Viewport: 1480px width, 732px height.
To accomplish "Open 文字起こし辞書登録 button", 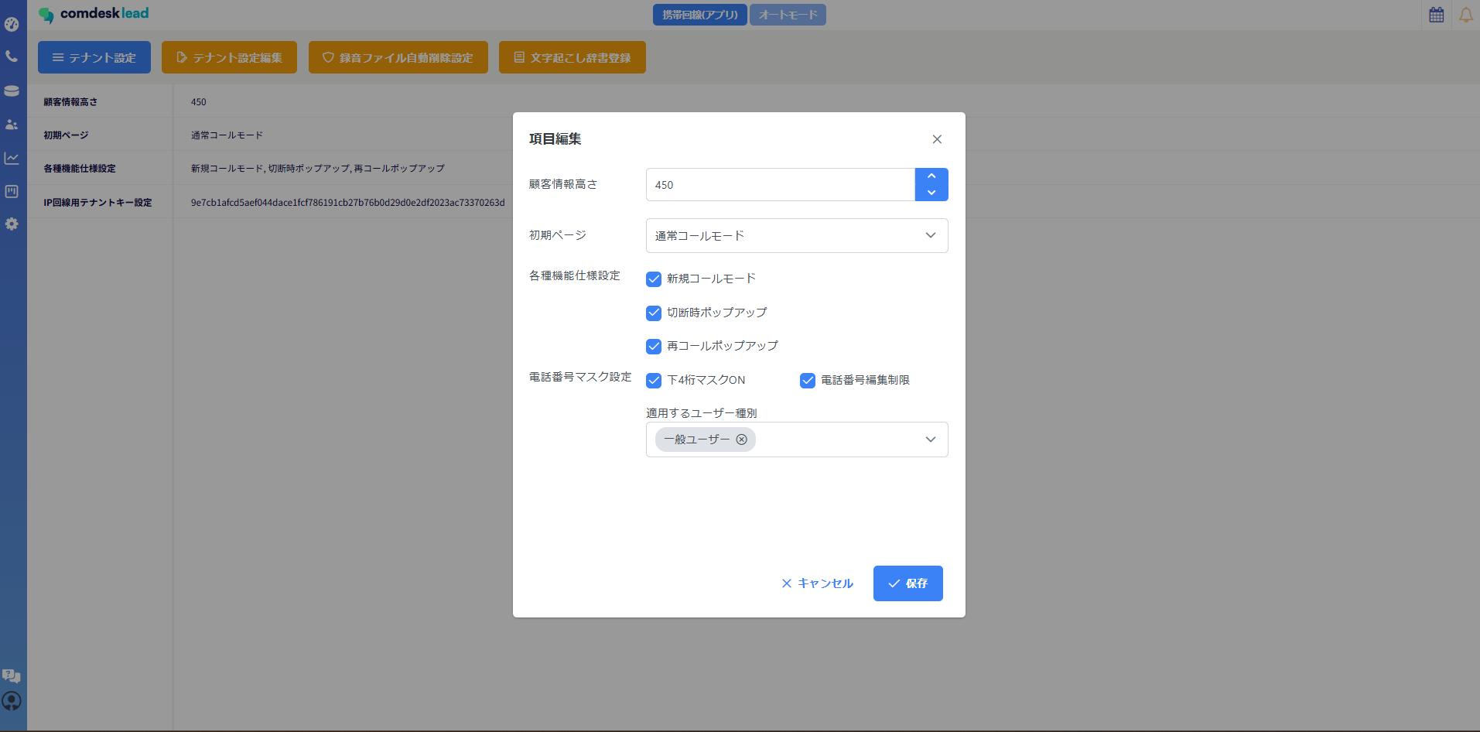I will [x=573, y=57].
